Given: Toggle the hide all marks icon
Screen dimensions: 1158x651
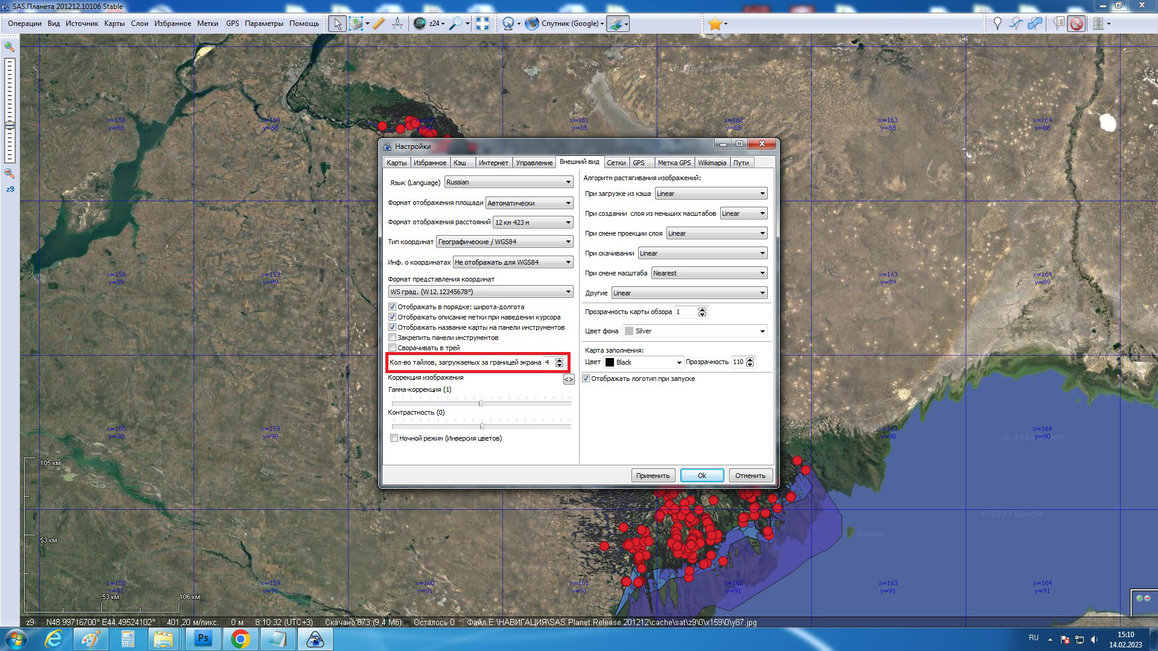Looking at the screenshot, I should (1077, 24).
